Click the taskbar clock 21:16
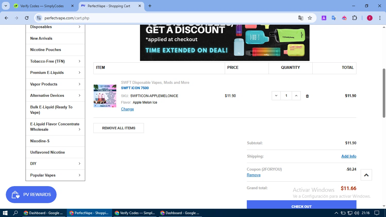 pyautogui.click(x=366, y=213)
